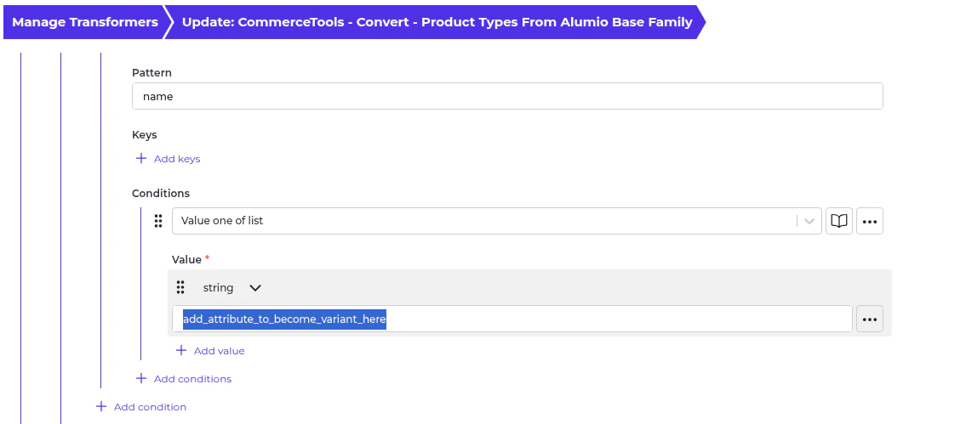Viewport: 966px width, 424px height.
Task: Open the condition row's three-dot options menu
Action: [x=869, y=221]
